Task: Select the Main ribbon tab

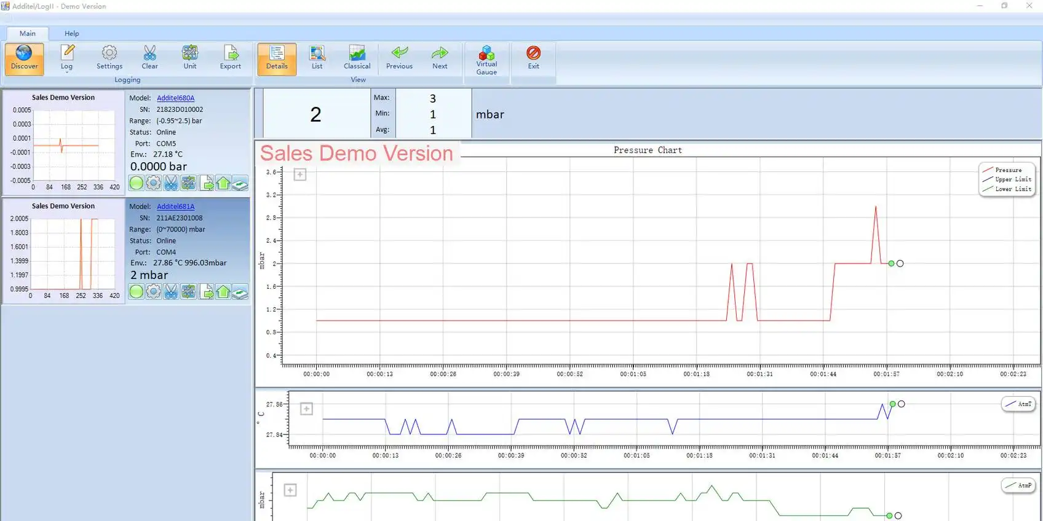Action: 27,33
